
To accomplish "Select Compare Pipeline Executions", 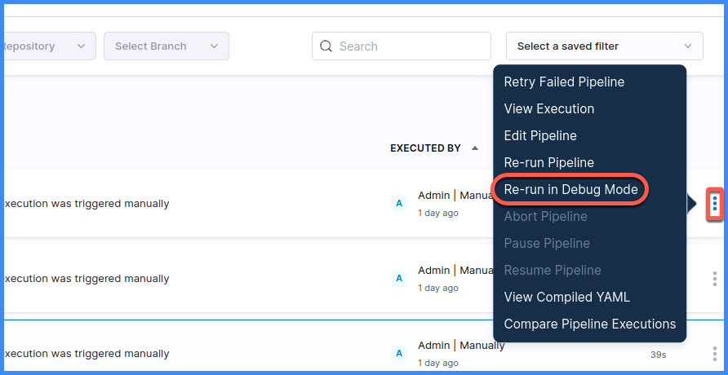I will pos(589,324).
